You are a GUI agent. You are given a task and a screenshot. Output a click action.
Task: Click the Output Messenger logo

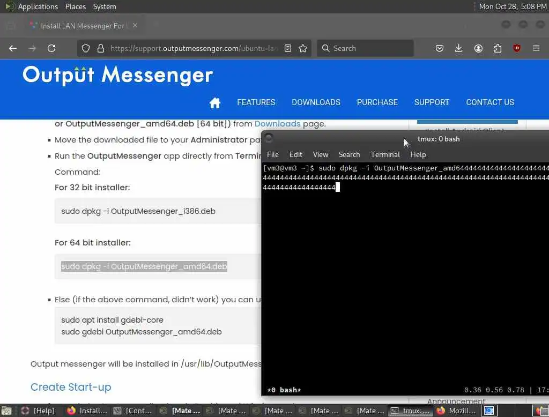click(118, 75)
